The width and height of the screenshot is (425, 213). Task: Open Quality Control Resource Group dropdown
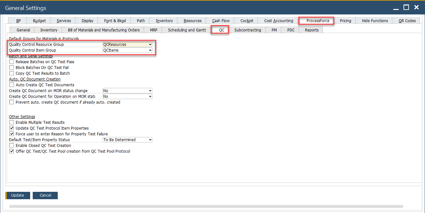click(x=150, y=45)
